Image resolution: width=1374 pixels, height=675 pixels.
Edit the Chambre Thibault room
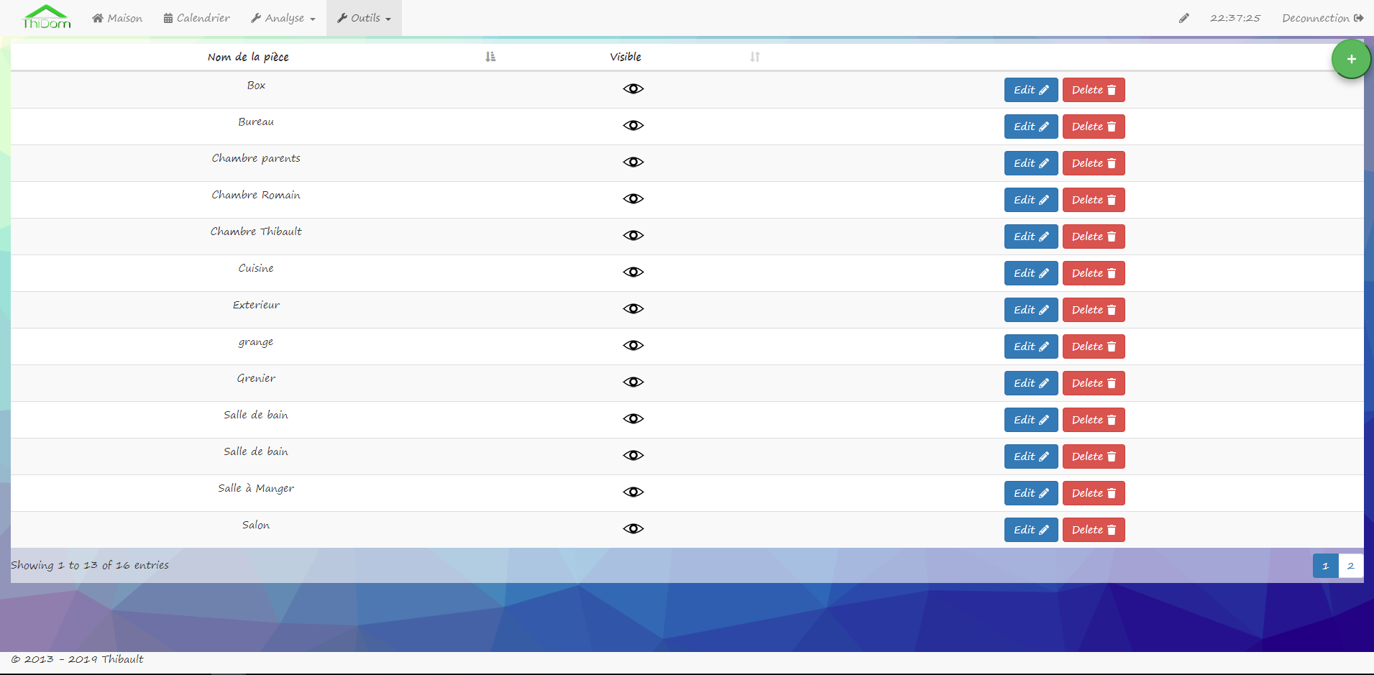[1031, 237]
